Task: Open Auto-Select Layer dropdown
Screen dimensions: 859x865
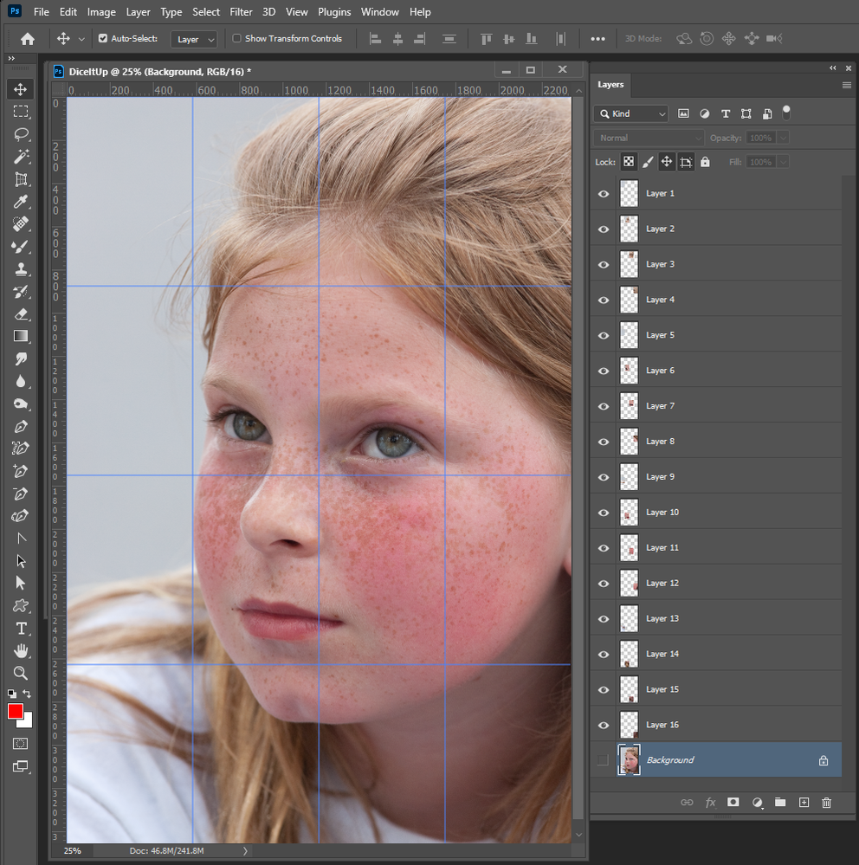Action: [x=194, y=39]
